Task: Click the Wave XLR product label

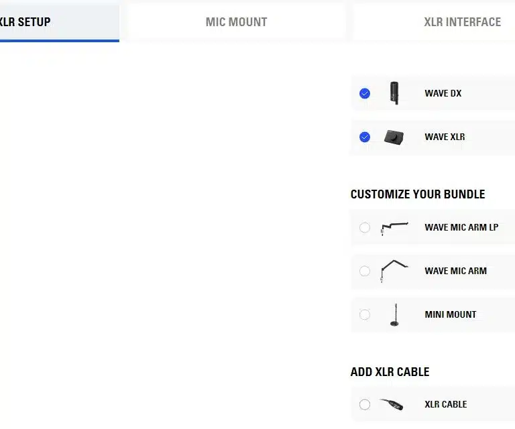Action: pyautogui.click(x=445, y=137)
